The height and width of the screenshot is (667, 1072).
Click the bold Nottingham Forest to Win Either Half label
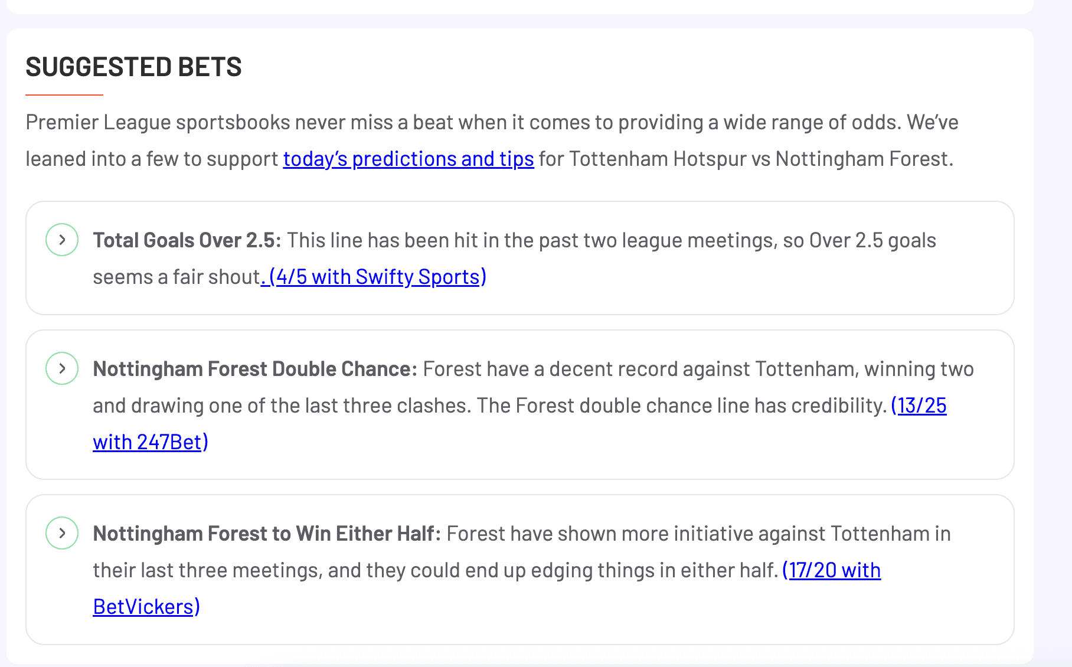pyautogui.click(x=266, y=534)
